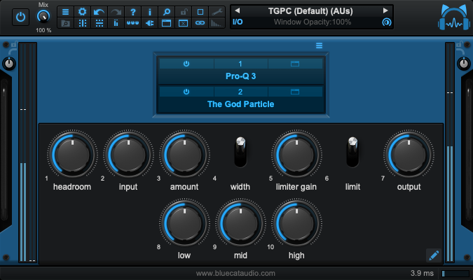Open help via question mark icon
Viewport: 473px width, 280px height.
point(132,12)
